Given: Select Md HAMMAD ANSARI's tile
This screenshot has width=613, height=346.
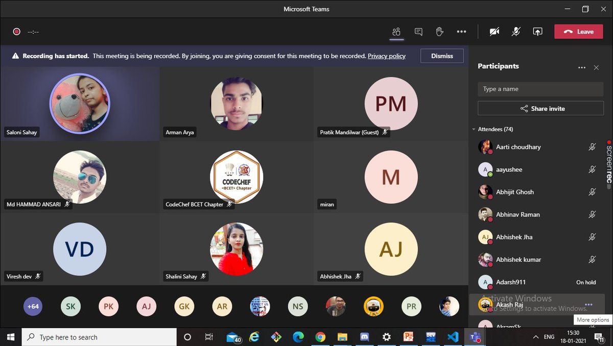Looking at the screenshot, I should (80, 177).
